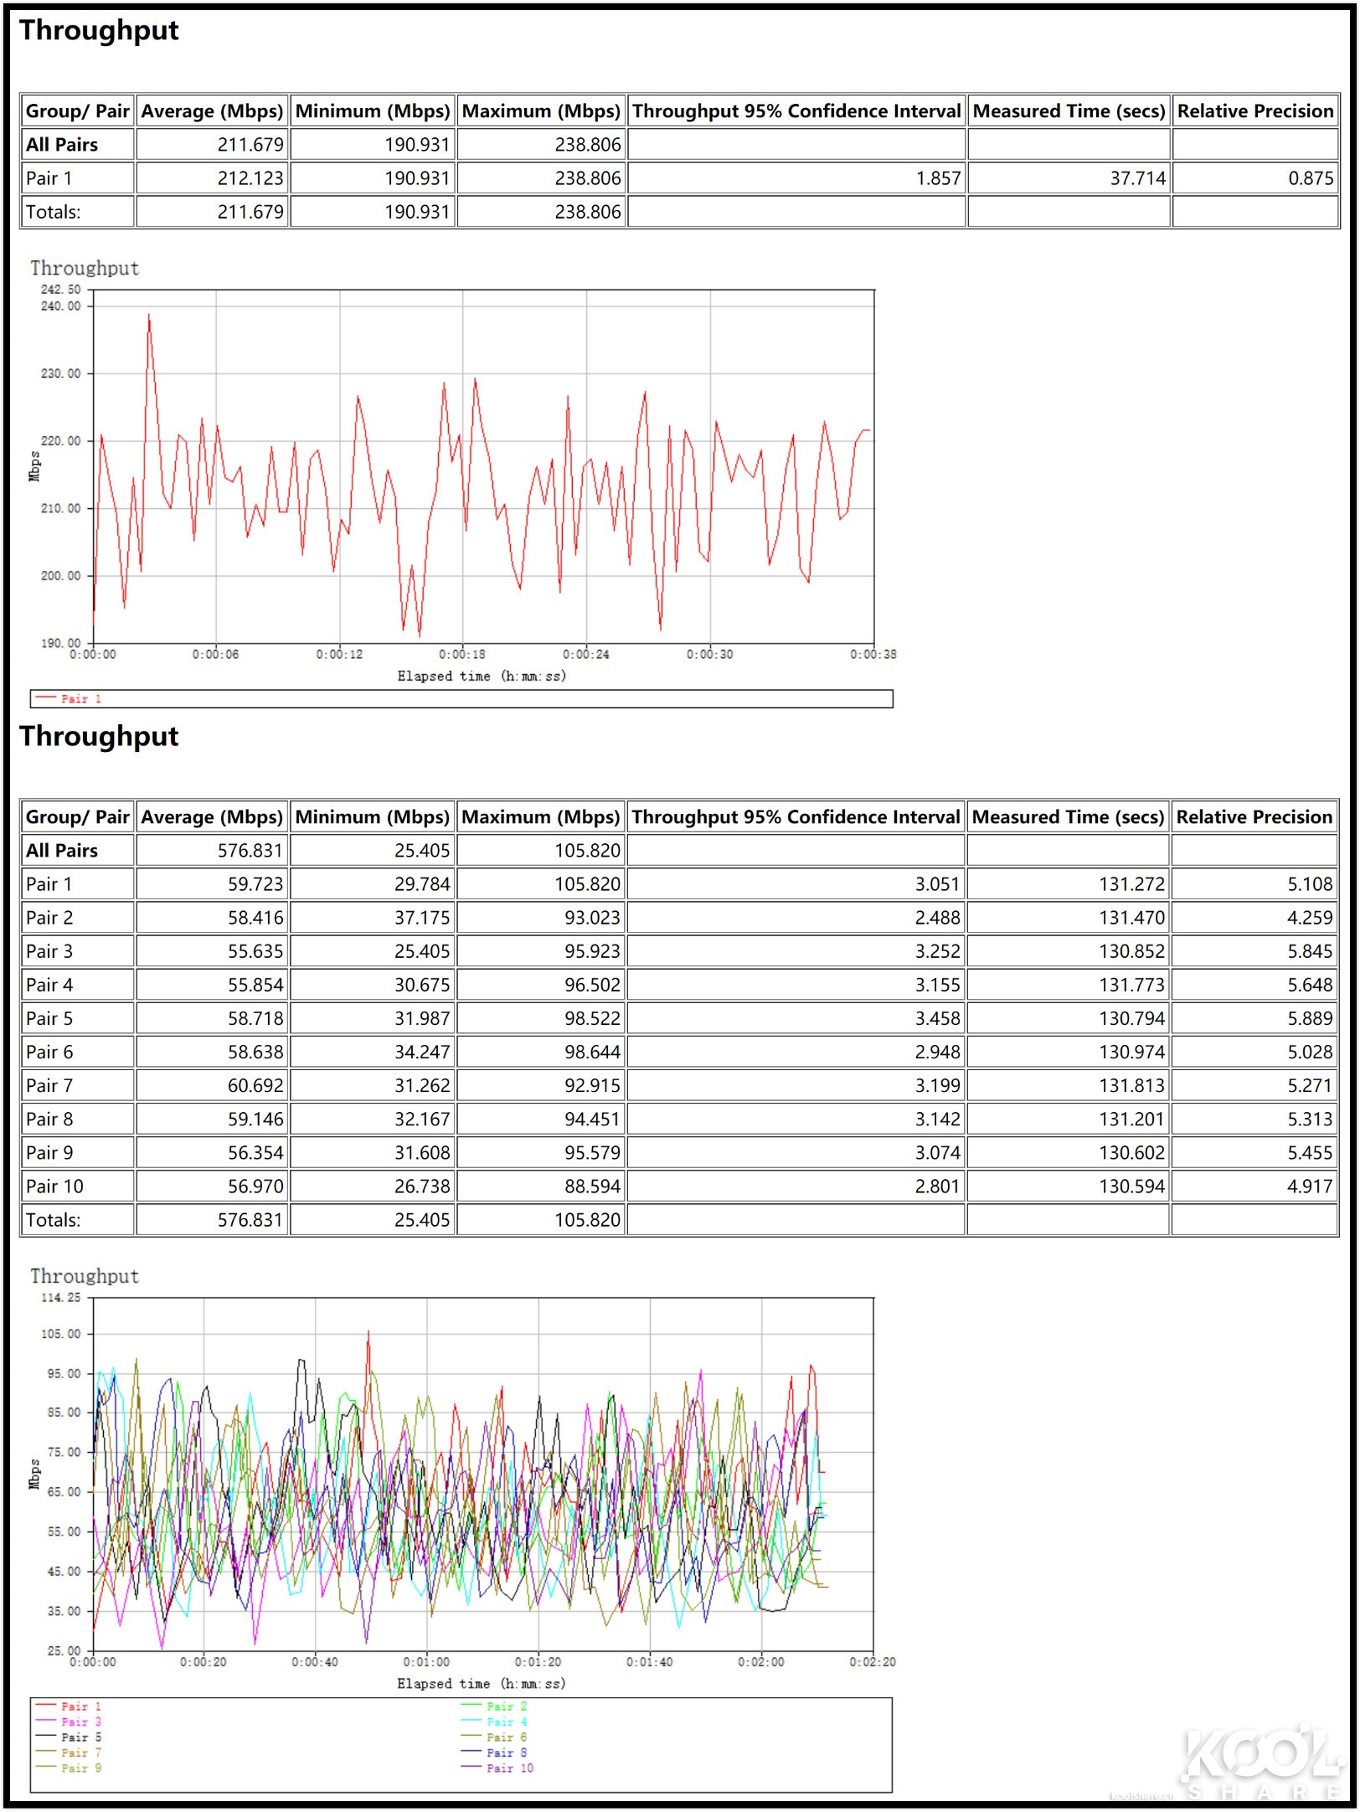Select the All Pairs row in the first table
The image size is (1360, 1812).
(60, 144)
